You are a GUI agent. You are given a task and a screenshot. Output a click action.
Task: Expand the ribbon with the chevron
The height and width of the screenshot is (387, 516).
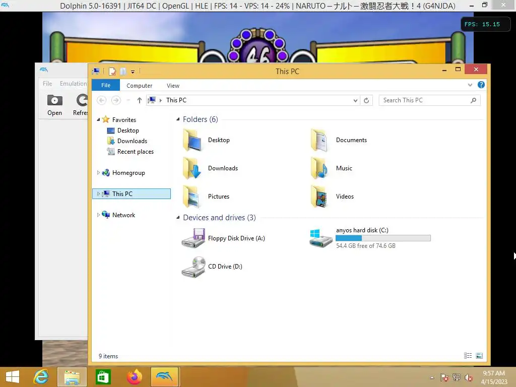(x=470, y=85)
